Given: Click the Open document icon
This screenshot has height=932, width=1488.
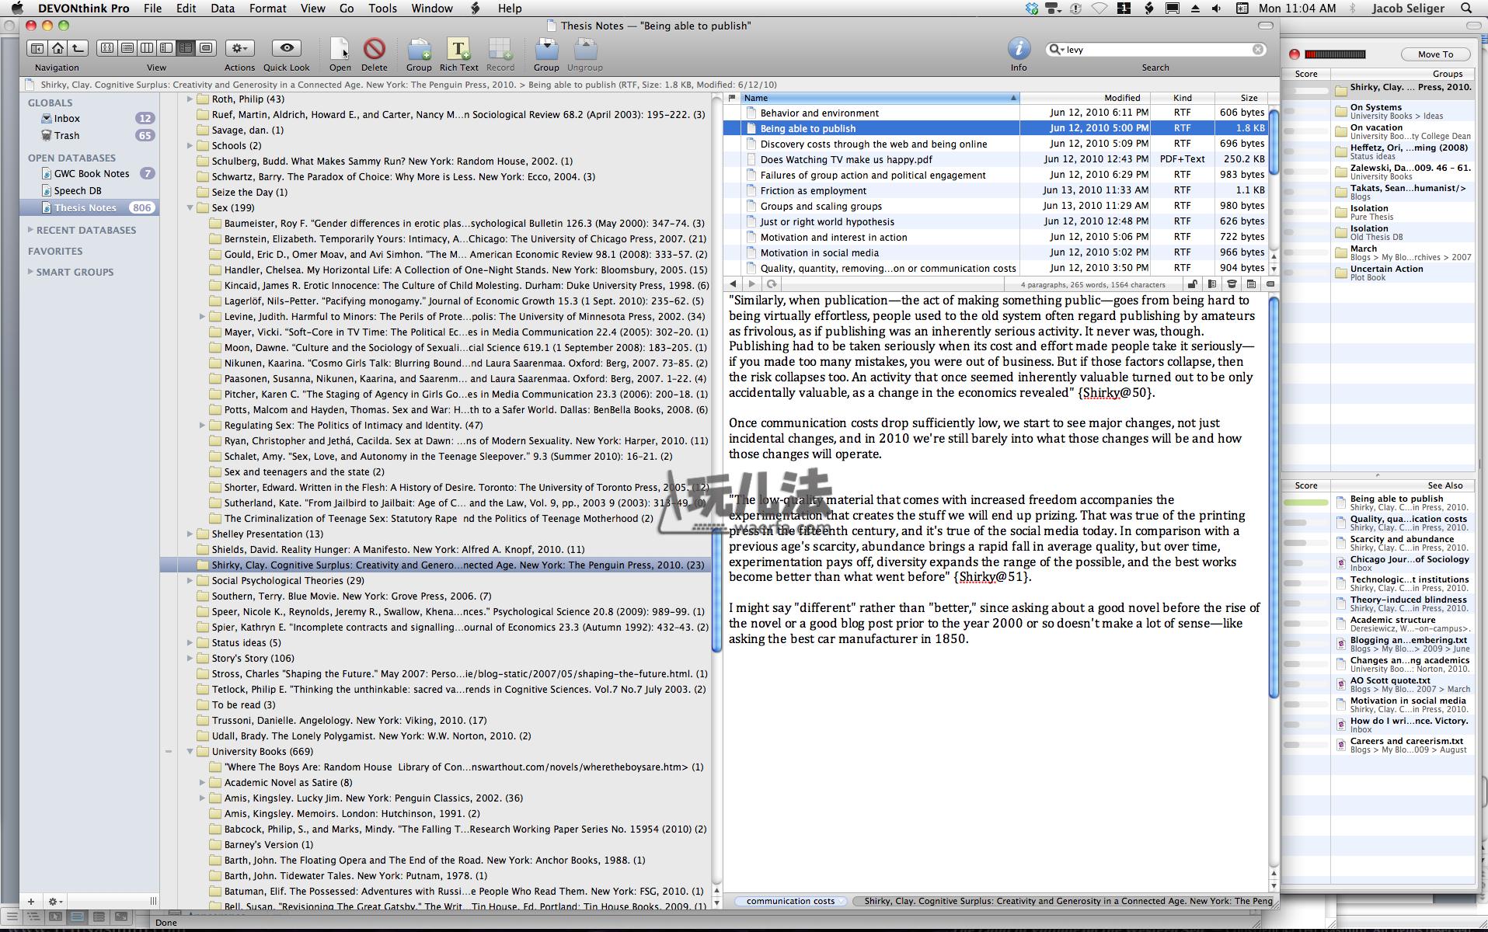Looking at the screenshot, I should coord(340,49).
